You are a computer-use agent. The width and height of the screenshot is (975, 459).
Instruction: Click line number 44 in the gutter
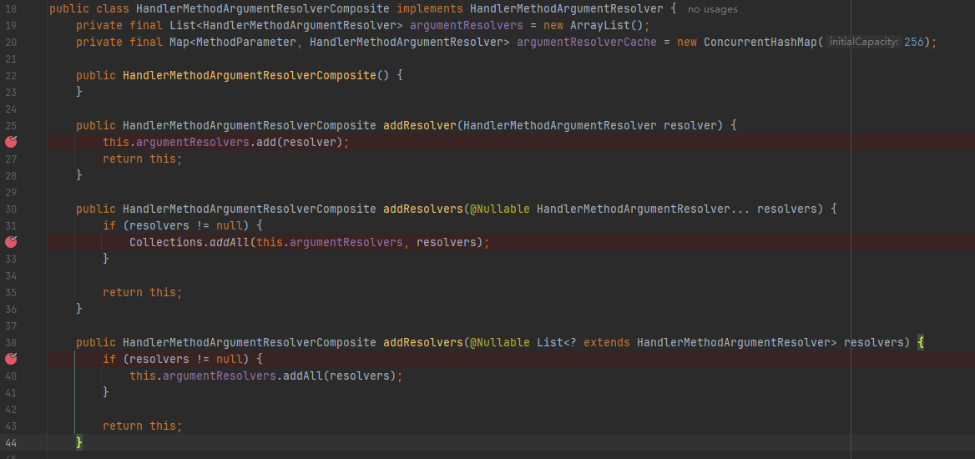(11, 442)
